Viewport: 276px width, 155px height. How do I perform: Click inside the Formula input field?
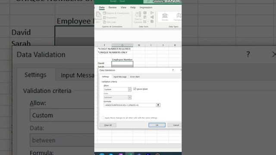pos(130,105)
